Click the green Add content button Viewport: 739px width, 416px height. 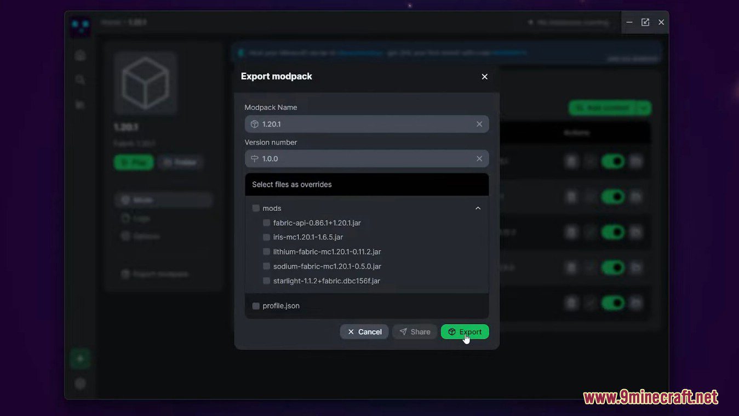(x=603, y=108)
